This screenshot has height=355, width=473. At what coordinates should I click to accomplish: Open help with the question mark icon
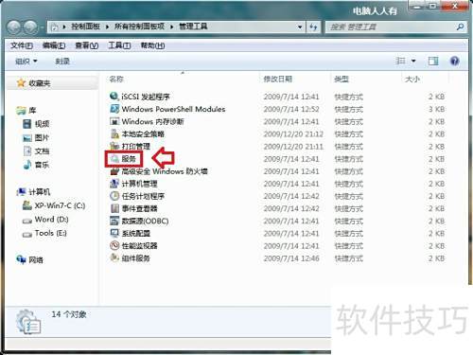click(x=454, y=61)
